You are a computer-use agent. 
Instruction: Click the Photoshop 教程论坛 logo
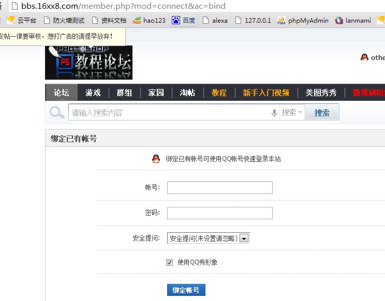tap(88, 63)
